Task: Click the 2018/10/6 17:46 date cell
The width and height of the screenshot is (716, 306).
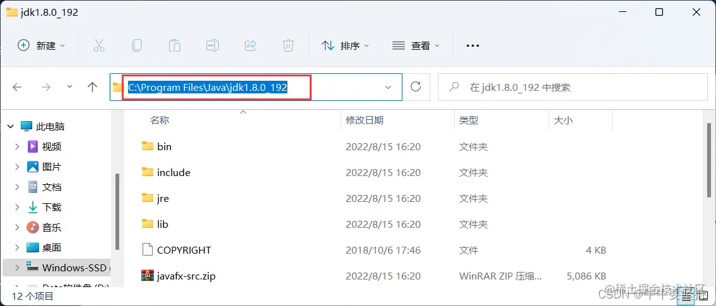Action: [x=383, y=250]
